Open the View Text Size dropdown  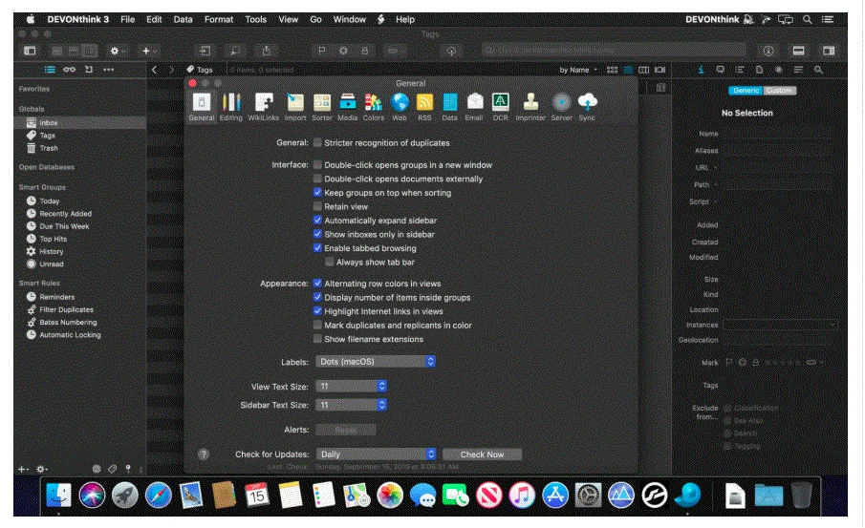click(352, 387)
